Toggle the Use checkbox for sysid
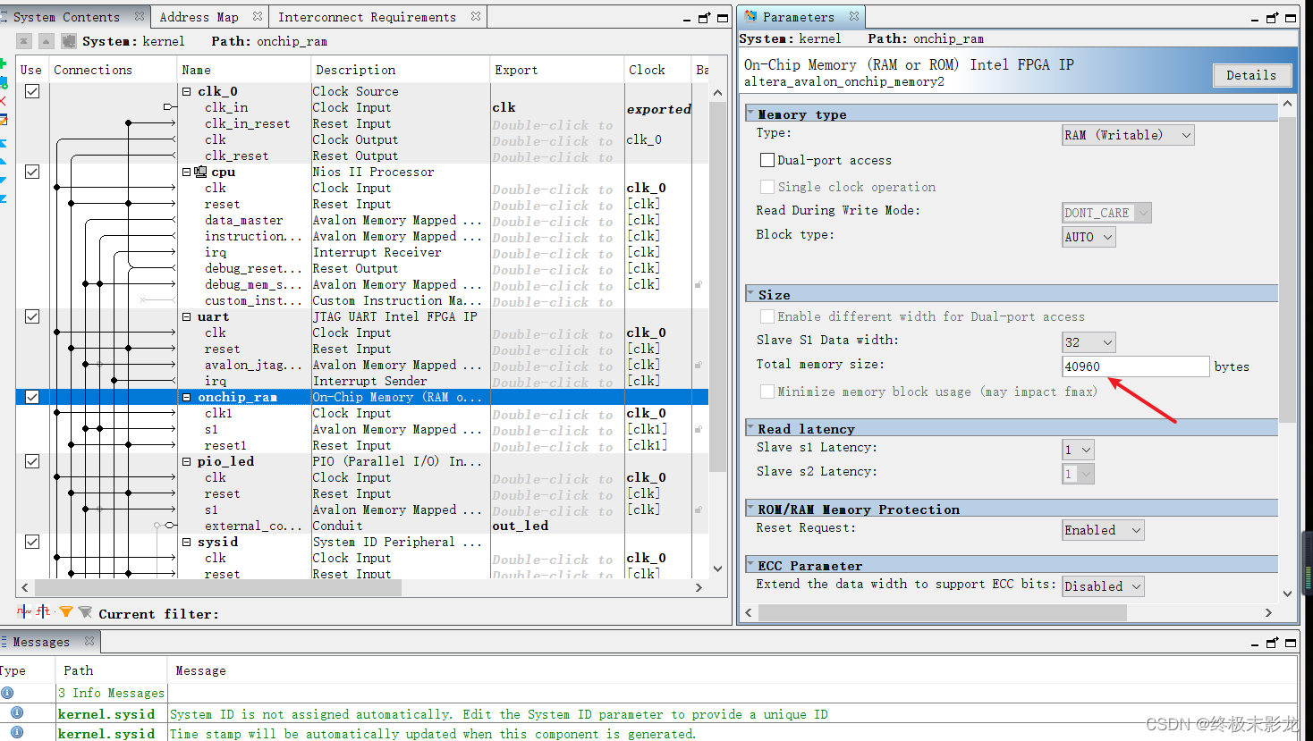 click(x=32, y=542)
